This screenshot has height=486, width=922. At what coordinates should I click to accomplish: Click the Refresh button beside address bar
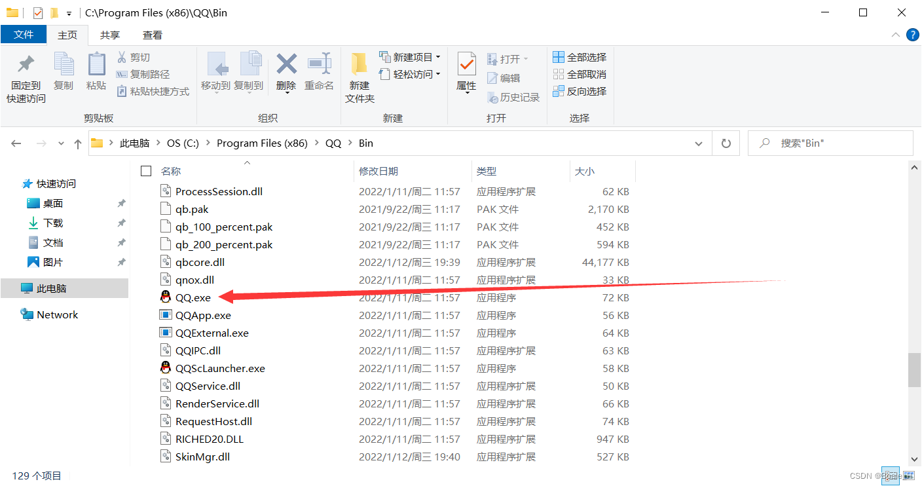[726, 143]
